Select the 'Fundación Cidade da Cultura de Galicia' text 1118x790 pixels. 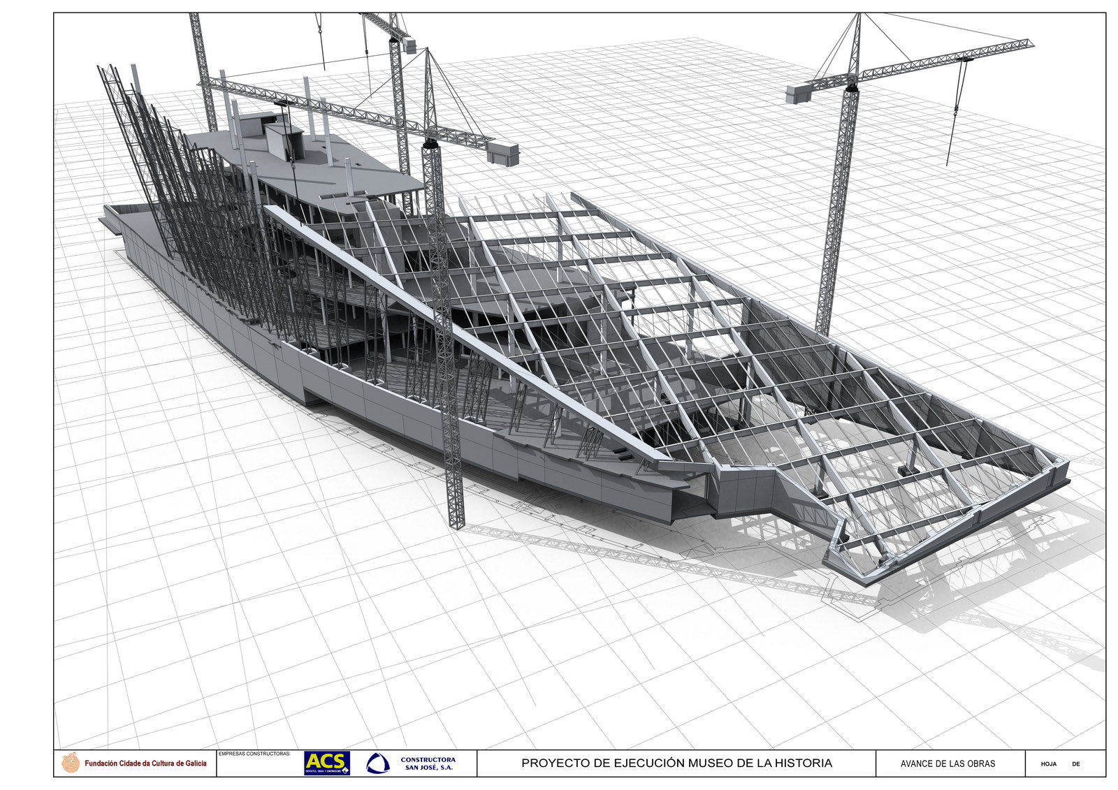(x=145, y=763)
